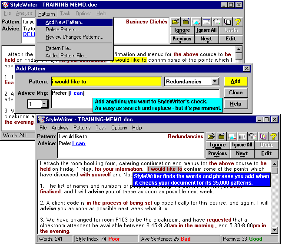Click 'Passive: 33 Good' status entry
This screenshot has width=282, height=245.
[250, 239]
